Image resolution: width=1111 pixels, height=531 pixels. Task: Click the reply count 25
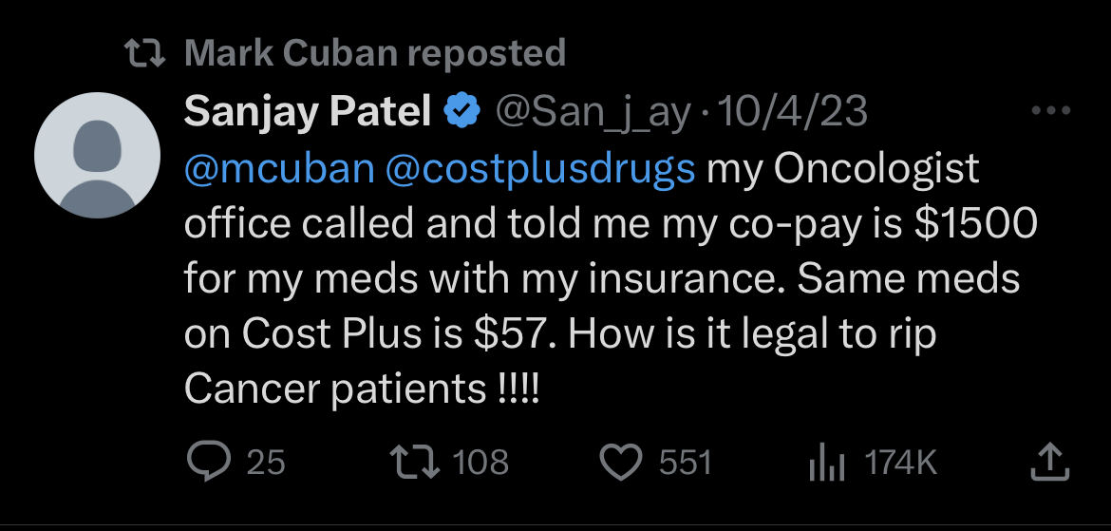click(265, 463)
